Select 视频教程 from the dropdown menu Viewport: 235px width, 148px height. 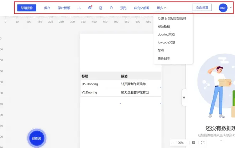pos(164,26)
